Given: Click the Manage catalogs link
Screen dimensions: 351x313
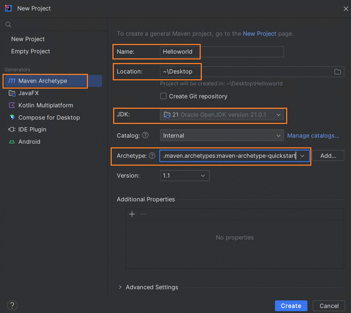Looking at the screenshot, I should pyautogui.click(x=313, y=135).
